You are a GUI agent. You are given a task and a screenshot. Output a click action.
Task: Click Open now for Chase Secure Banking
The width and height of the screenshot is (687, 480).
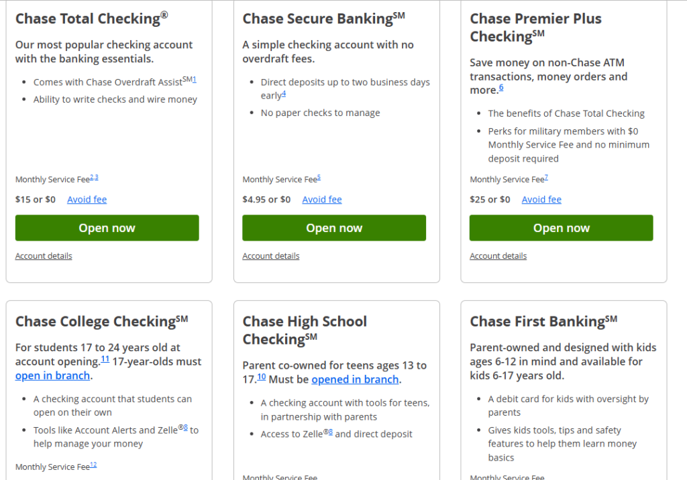[334, 228]
